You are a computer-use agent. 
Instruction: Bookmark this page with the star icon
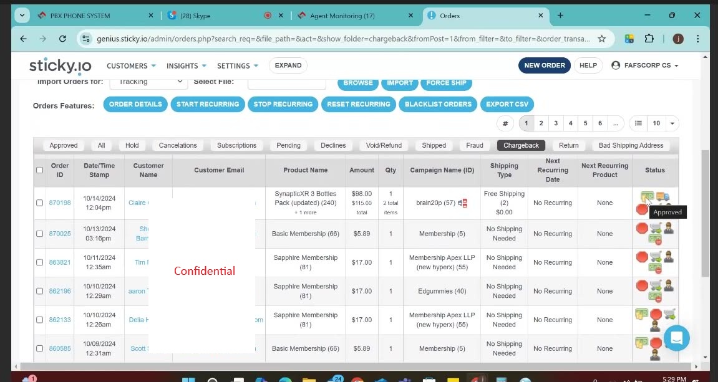pyautogui.click(x=602, y=39)
